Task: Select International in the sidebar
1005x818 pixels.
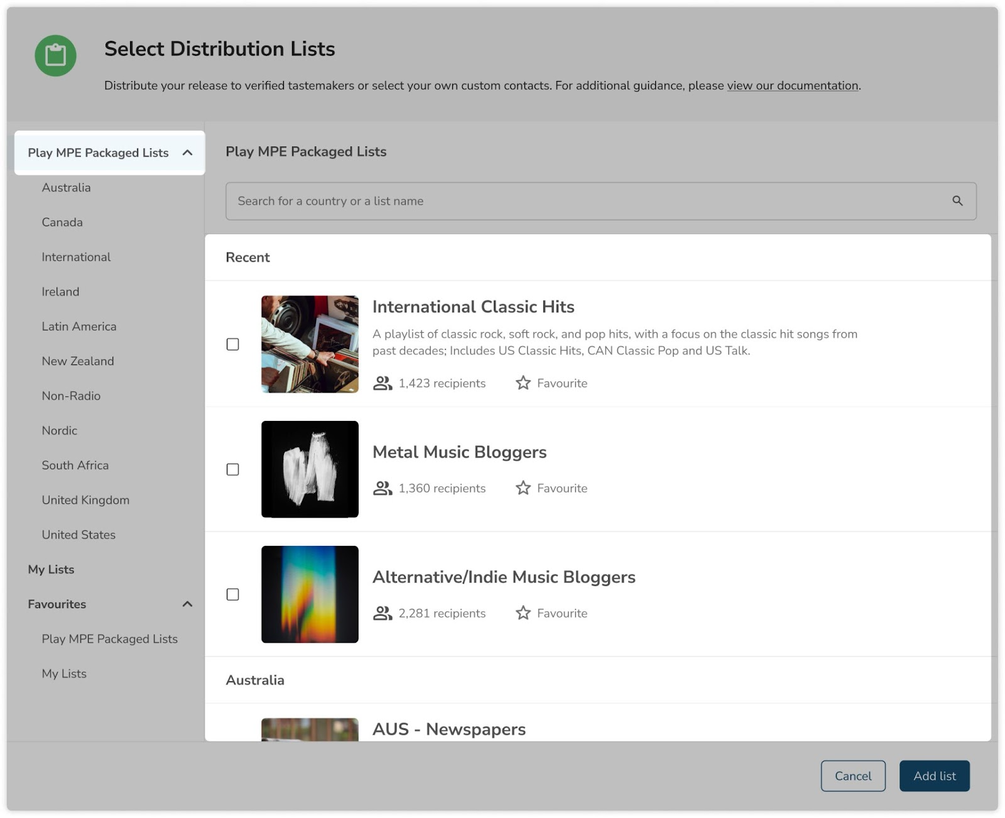Action: click(76, 257)
